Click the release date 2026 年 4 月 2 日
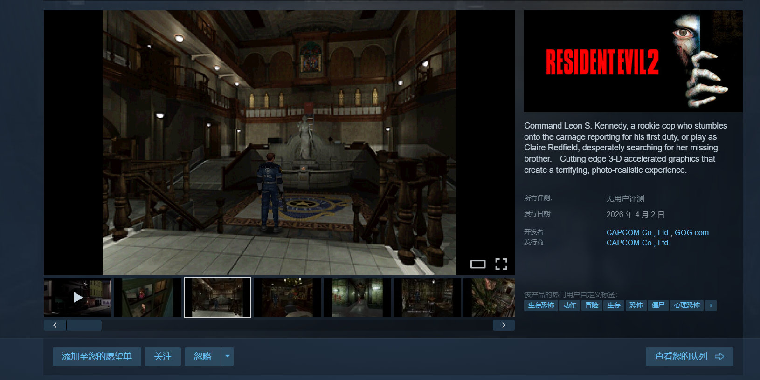This screenshot has width=760, height=380. pyautogui.click(x=636, y=215)
